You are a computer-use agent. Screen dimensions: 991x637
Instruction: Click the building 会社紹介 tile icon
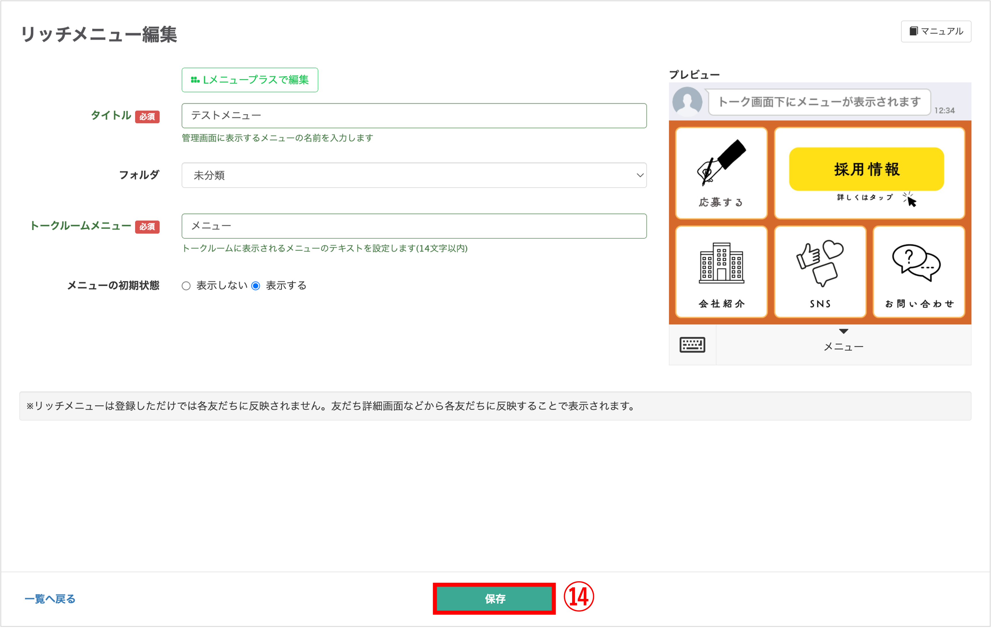(x=721, y=263)
